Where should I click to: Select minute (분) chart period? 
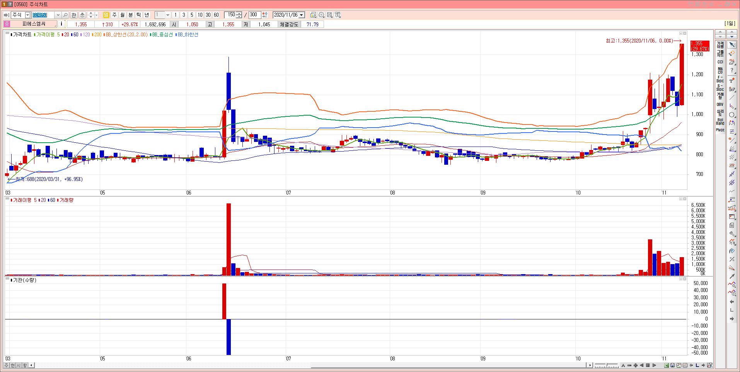pyautogui.click(x=130, y=15)
